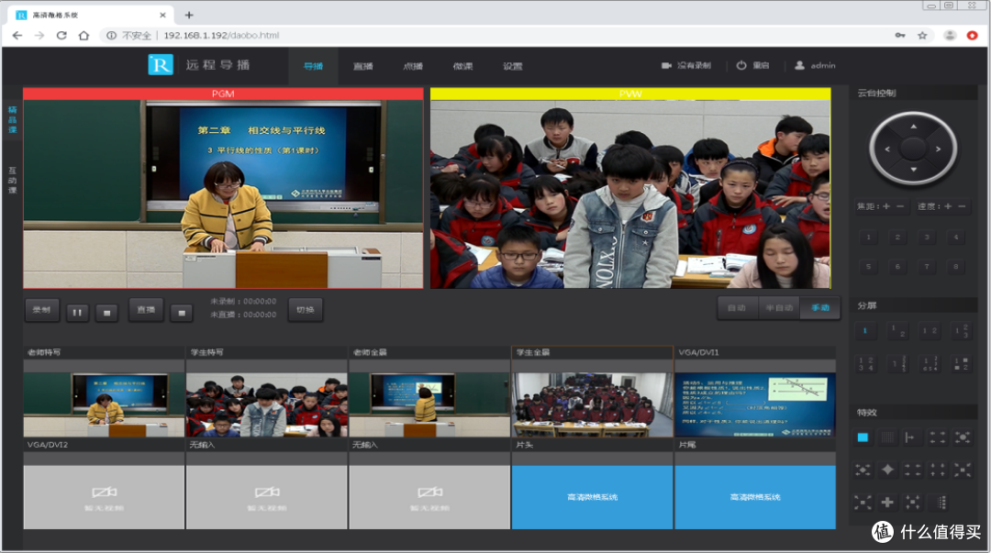Start recording with 录制 button
This screenshot has width=991, height=553.
coord(41,310)
